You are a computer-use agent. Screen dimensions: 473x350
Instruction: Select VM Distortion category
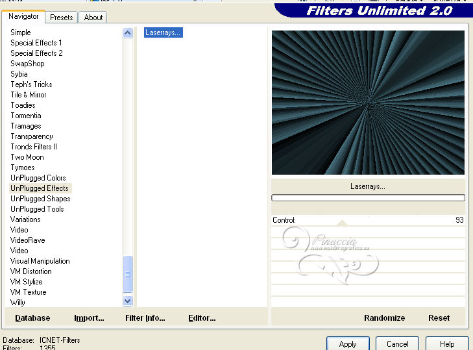(x=30, y=271)
